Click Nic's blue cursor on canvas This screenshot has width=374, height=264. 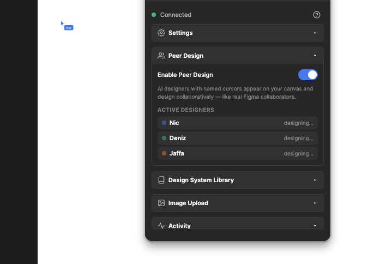pyautogui.click(x=62, y=23)
